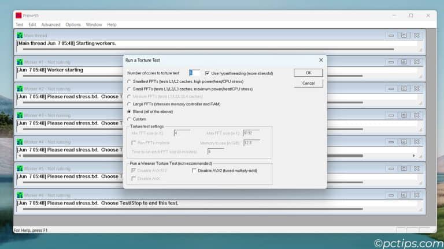The image size is (444, 249).
Task: Confirm torture test with OK button
Action: tap(308, 73)
